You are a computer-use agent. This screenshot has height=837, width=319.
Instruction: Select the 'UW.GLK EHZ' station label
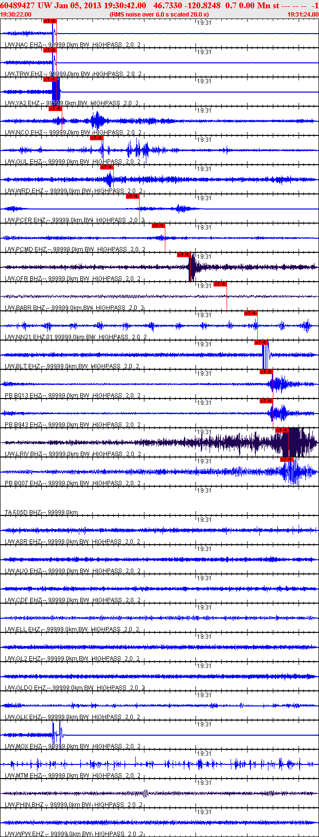(x=23, y=717)
